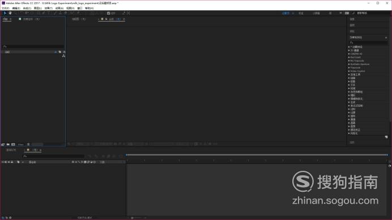
Task: Open the 库 Libraries panel at bottom right
Action: click(x=352, y=143)
